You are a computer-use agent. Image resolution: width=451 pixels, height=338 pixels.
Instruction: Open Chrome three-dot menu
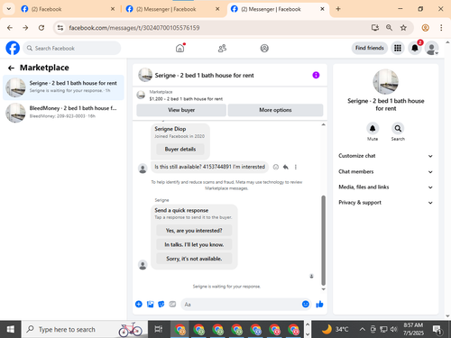tap(441, 28)
